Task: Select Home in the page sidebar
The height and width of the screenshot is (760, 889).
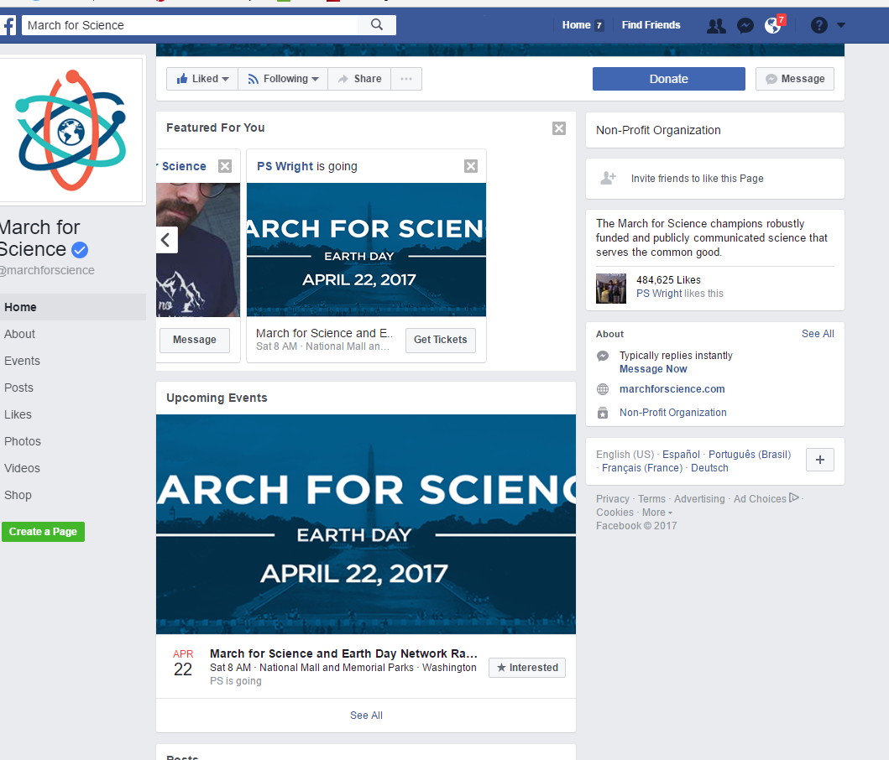Action: point(72,307)
